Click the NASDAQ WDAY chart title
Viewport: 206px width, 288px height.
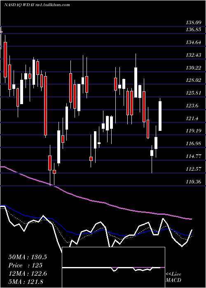point(37,5)
